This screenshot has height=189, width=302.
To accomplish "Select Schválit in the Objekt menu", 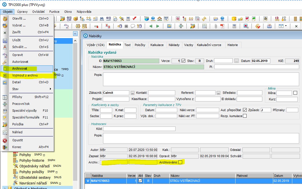I will [x=27, y=47].
